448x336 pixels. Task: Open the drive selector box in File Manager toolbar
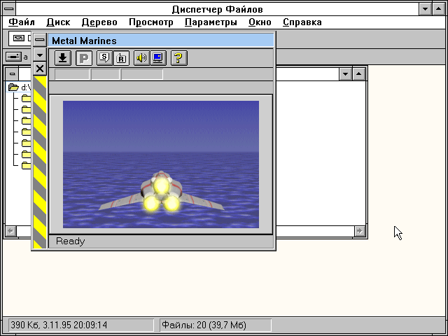click(x=20, y=38)
